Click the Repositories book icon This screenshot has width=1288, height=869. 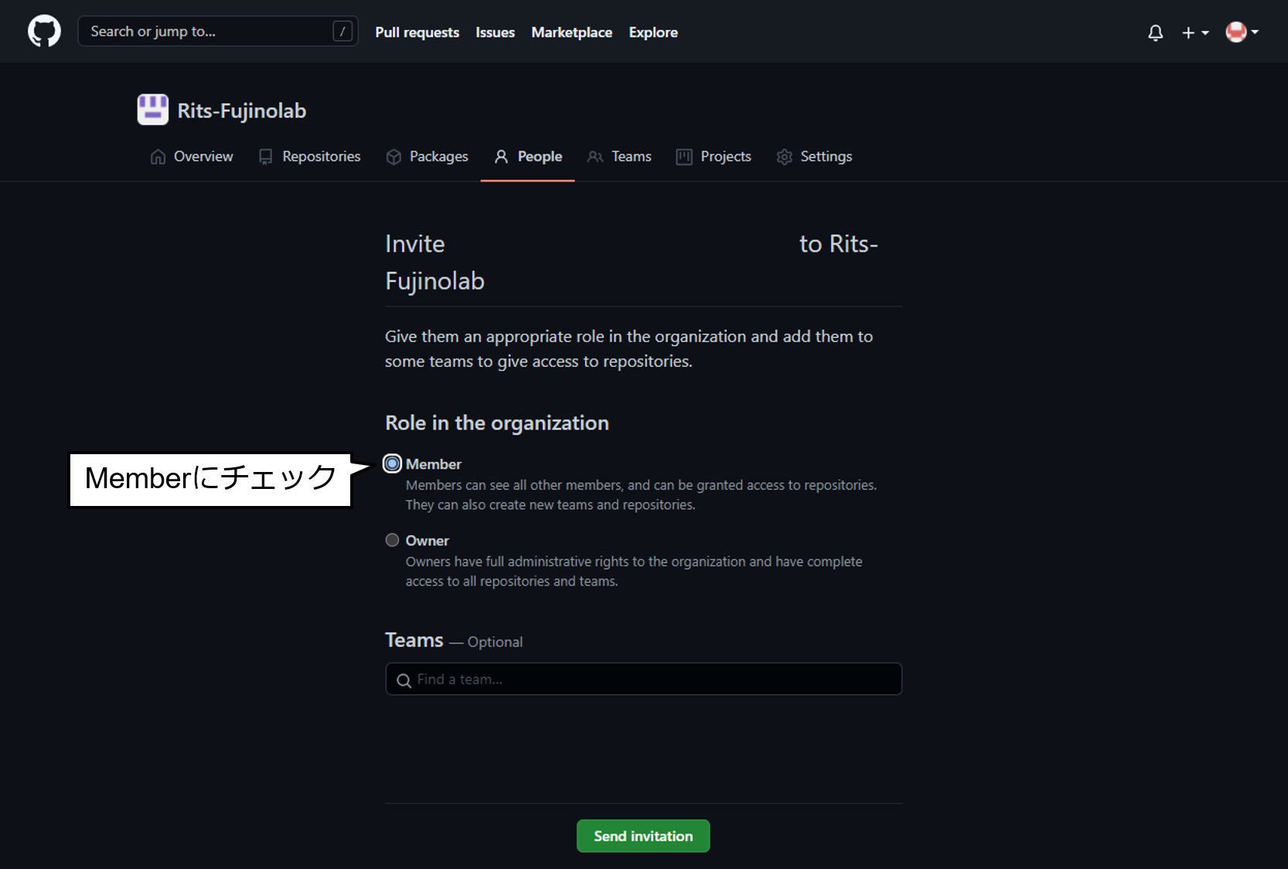265,156
